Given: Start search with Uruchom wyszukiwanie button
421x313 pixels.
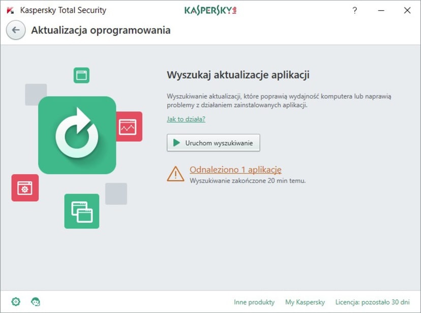Looking at the screenshot, I should tap(214, 143).
